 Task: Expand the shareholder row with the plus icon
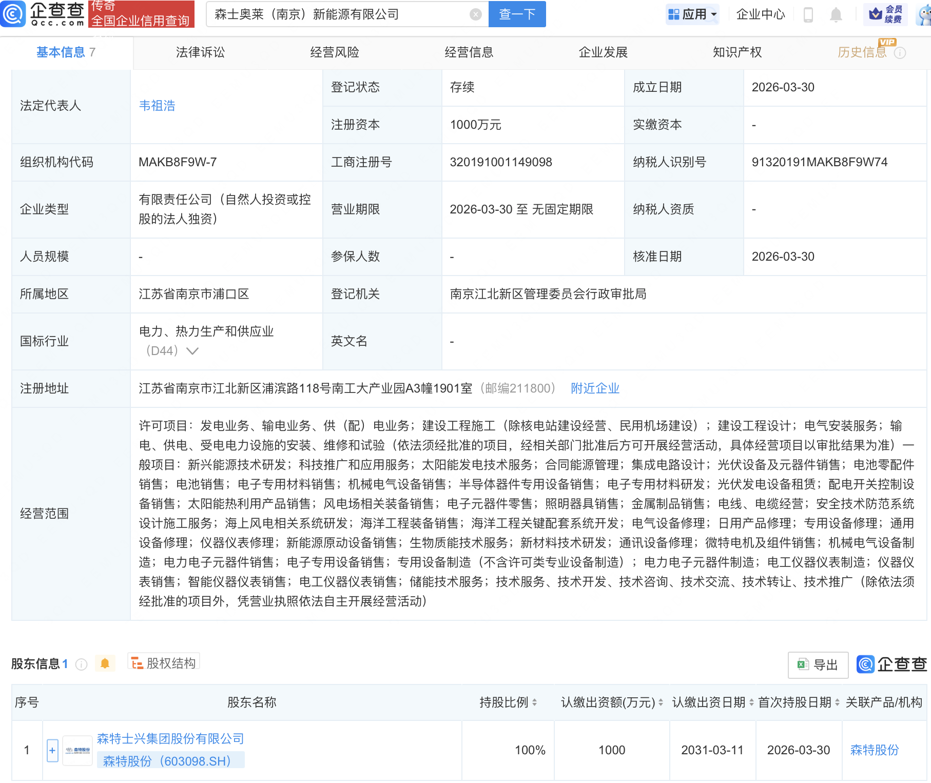pyautogui.click(x=52, y=750)
